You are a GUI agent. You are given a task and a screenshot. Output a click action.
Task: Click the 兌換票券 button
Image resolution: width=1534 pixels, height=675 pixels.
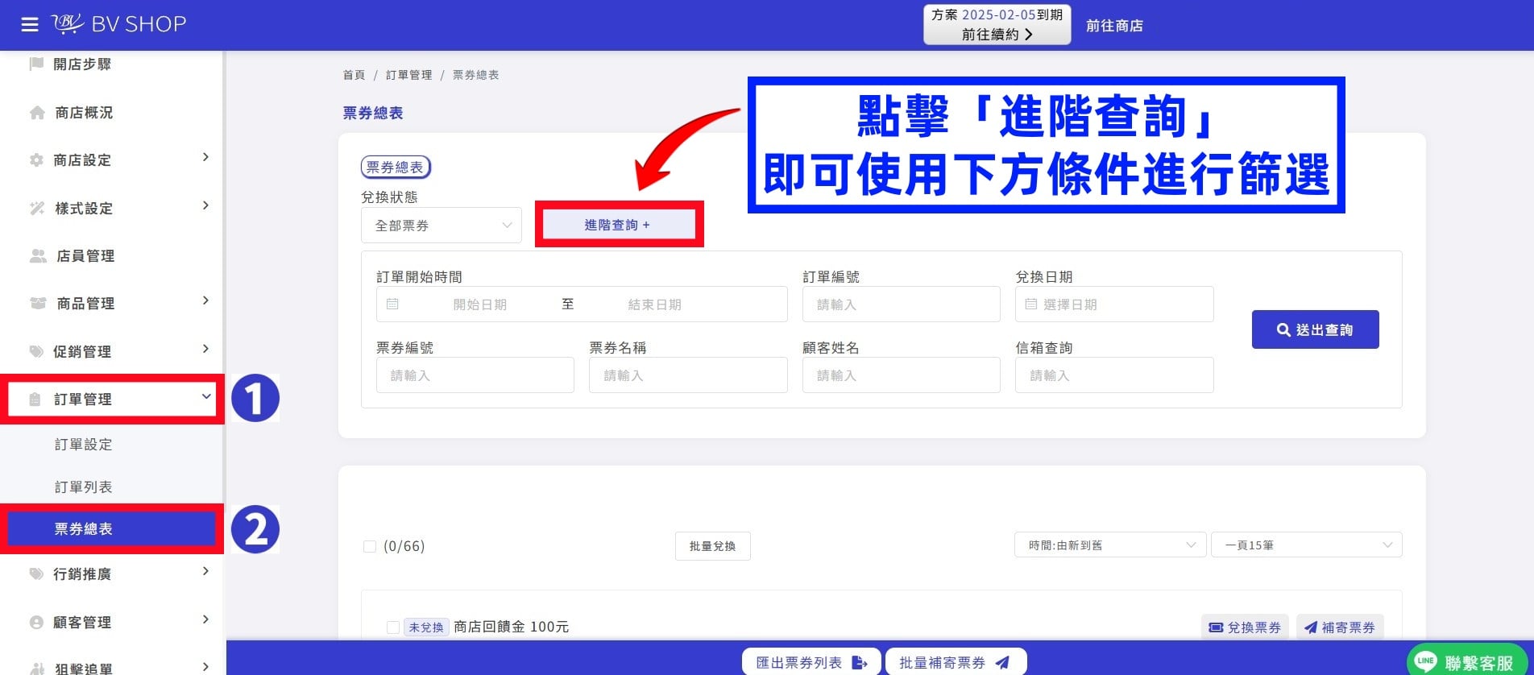click(1245, 627)
